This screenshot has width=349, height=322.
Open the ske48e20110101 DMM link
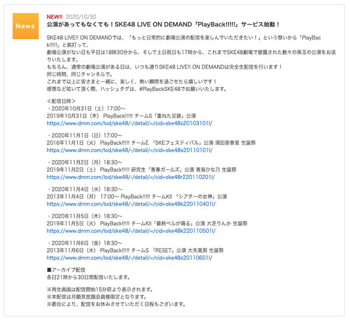[129, 150]
